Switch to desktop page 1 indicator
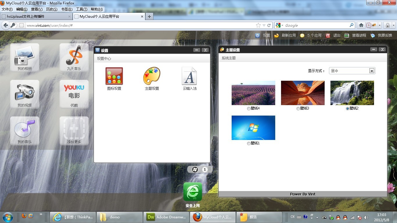The height and width of the screenshot is (223, 397). pyautogui.click(x=205, y=170)
